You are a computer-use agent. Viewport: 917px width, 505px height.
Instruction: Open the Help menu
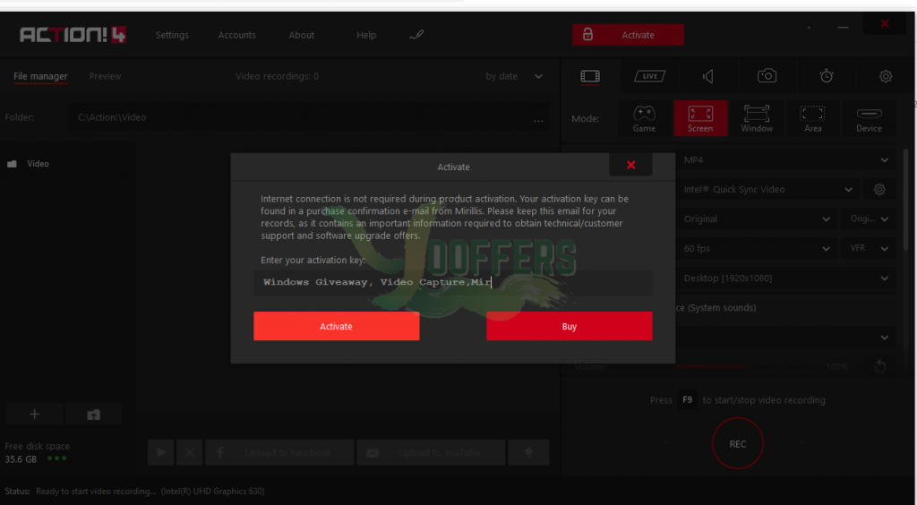[366, 35]
